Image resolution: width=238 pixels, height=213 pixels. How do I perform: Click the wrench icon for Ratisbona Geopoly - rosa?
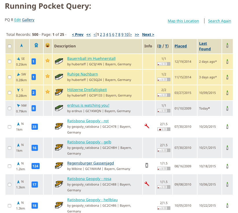(x=147, y=184)
